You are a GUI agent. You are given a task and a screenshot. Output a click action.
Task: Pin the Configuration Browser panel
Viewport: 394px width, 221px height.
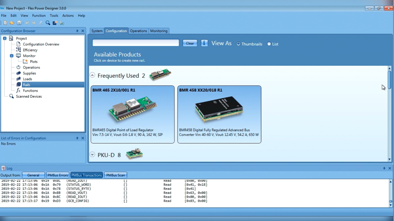[77, 31]
